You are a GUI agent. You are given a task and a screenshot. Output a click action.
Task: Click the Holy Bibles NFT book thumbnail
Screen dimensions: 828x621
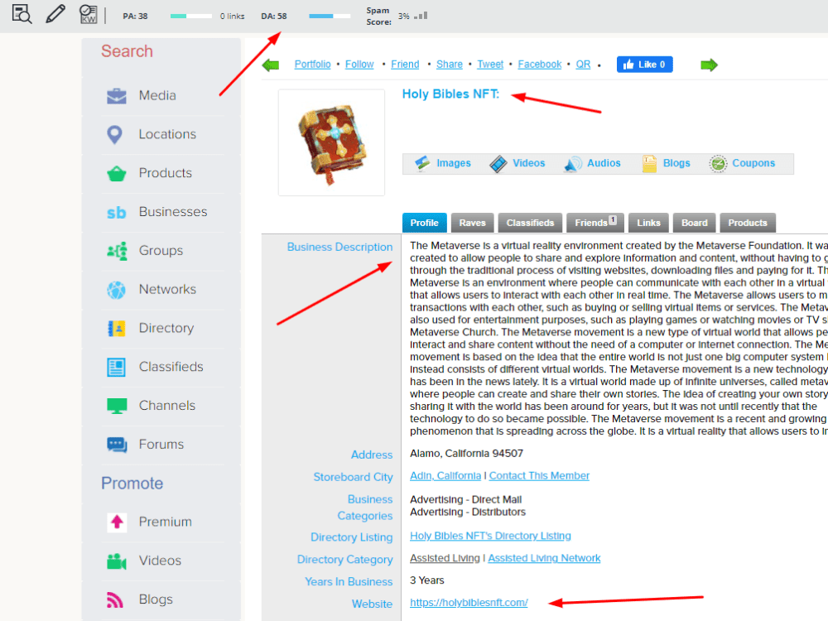(x=332, y=142)
